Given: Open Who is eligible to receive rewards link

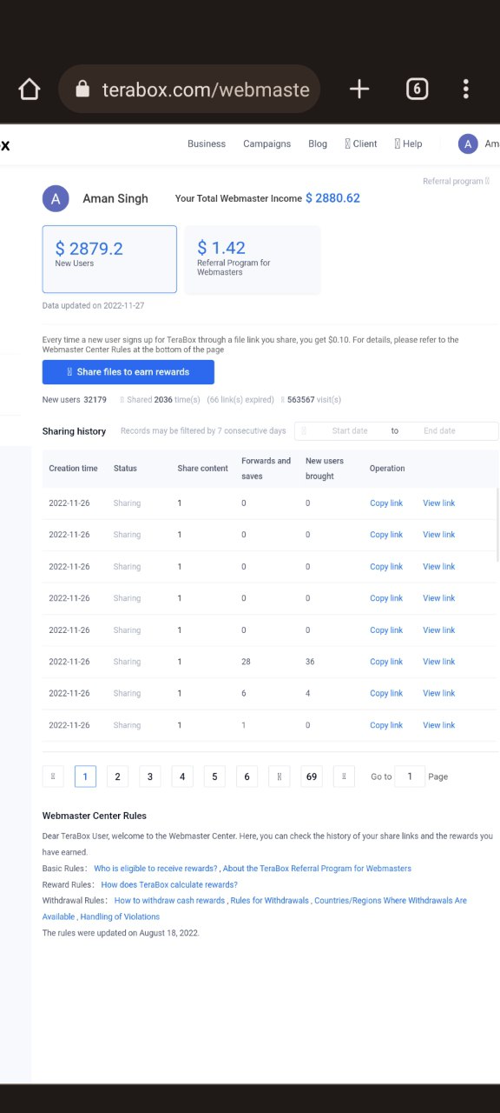Looking at the screenshot, I should pos(155,869).
